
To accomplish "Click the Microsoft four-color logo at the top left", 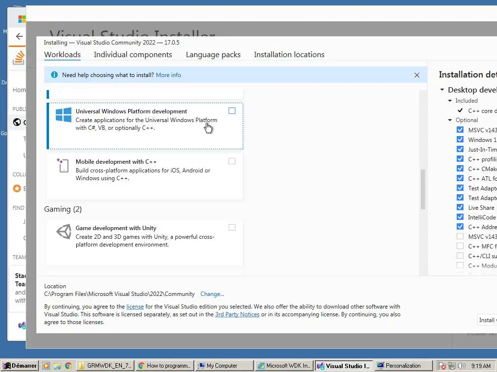I will (x=21, y=19).
